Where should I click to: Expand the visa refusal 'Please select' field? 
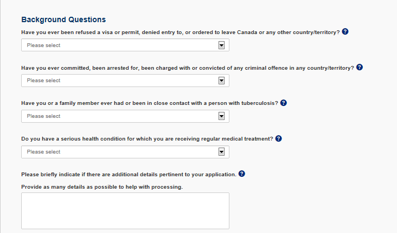click(x=125, y=45)
